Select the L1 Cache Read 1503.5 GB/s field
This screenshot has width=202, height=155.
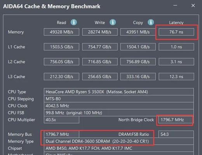pos(61,47)
